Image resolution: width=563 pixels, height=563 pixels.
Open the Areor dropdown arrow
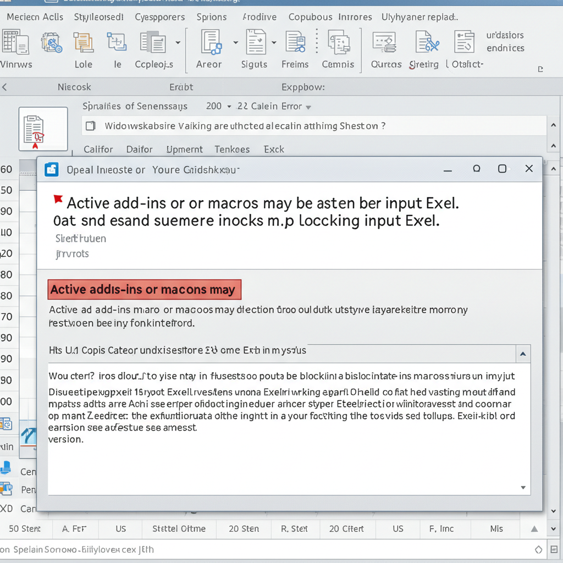coord(235,42)
